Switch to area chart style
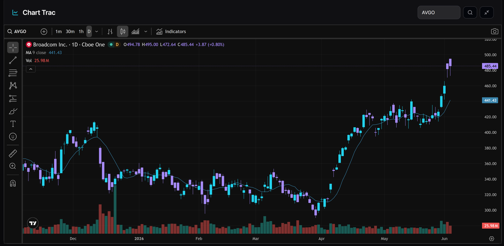Viewport: 504px width, 246px height. click(135, 31)
